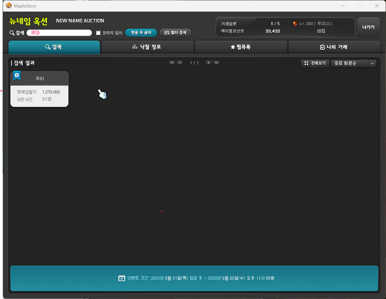
Task: Click the MapleStory mushroom title icon
Action: point(9,5)
